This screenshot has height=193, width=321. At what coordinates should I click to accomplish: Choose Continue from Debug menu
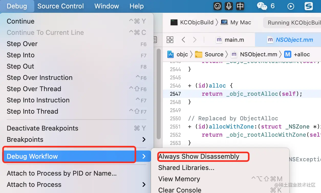[77, 21]
